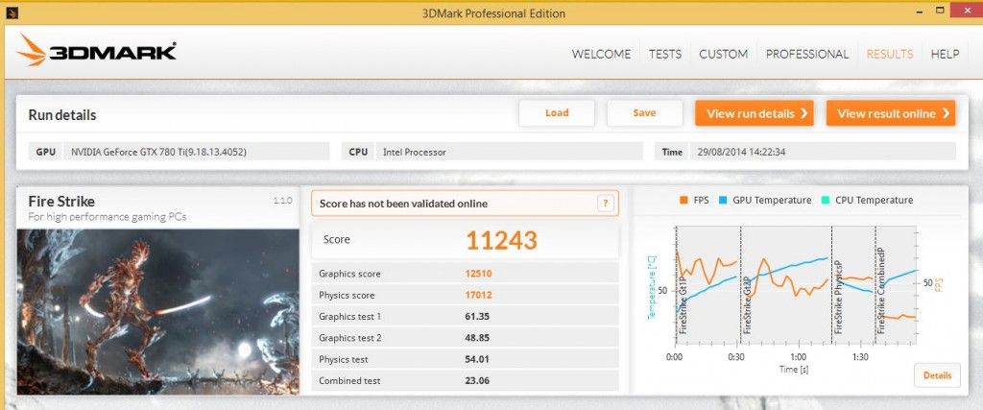Click the FireStrikeGt2P marker on chart
Image resolution: width=983 pixels, height=410 pixels.
click(x=747, y=305)
